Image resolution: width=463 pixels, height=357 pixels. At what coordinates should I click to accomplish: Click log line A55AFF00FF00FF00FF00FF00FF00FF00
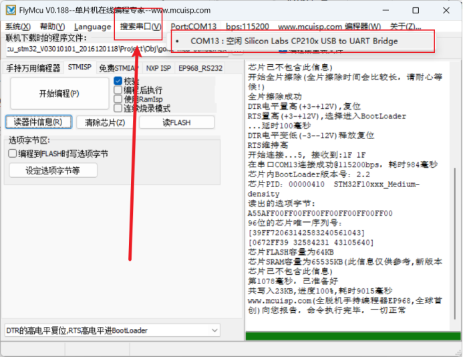[320, 213]
